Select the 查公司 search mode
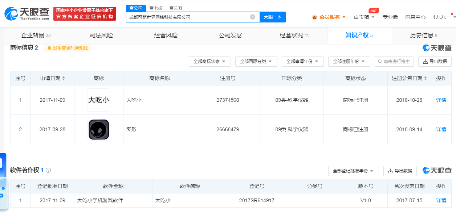The height and width of the screenshot is (213, 456). tap(136, 8)
